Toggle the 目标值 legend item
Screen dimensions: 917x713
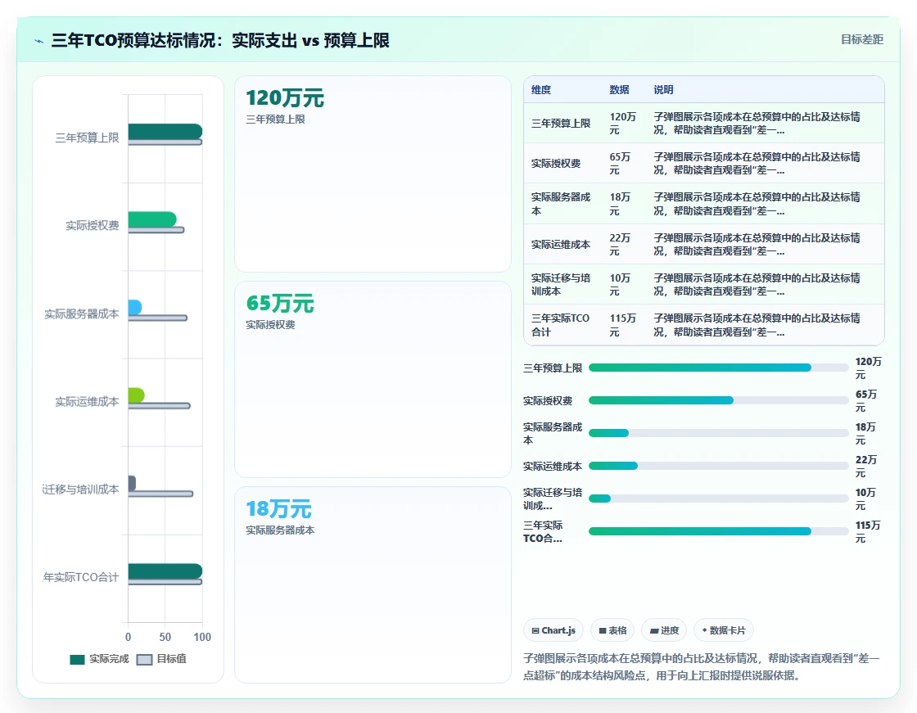coord(161,659)
